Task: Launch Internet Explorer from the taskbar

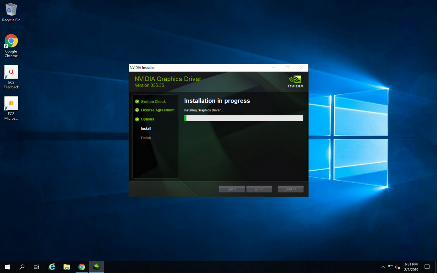Action: [52, 267]
